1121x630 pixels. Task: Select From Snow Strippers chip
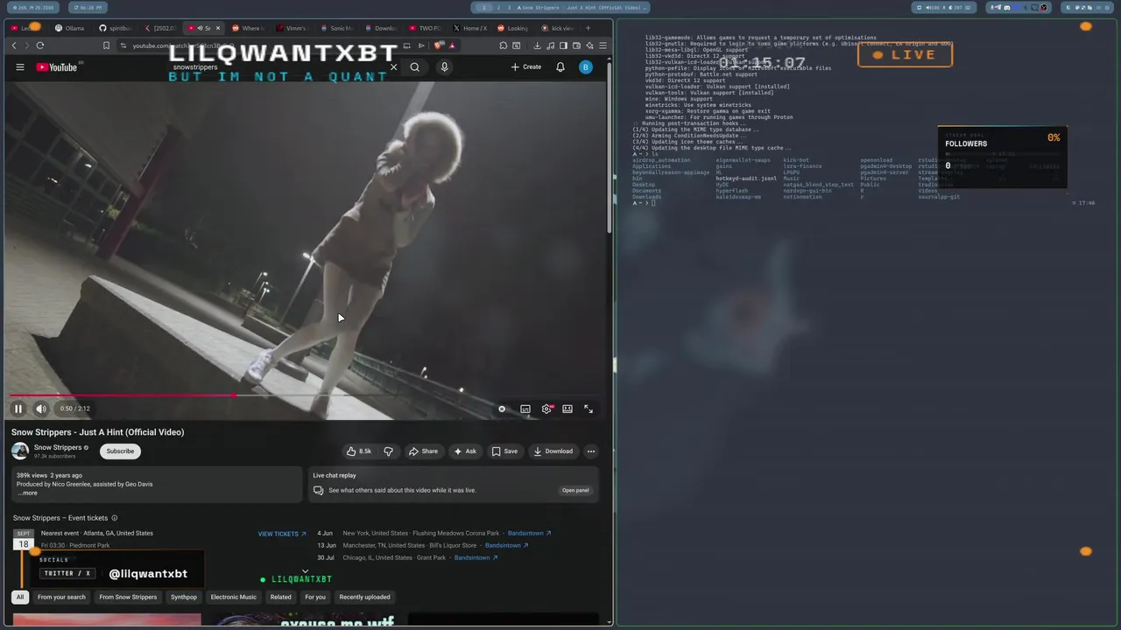coord(128,597)
